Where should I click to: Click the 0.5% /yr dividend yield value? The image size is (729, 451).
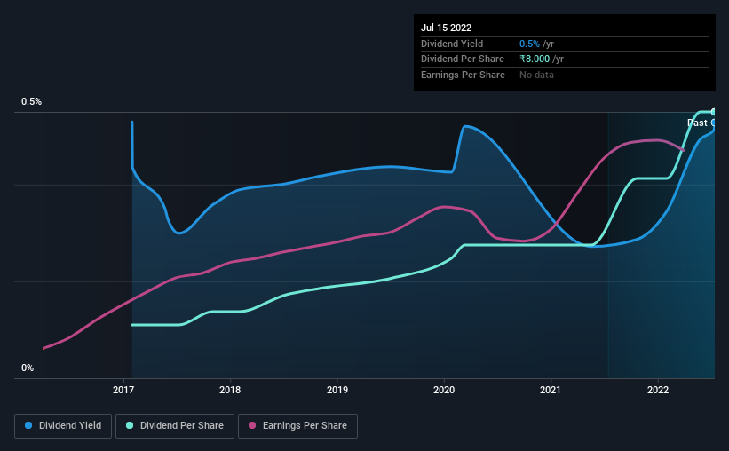[536, 44]
